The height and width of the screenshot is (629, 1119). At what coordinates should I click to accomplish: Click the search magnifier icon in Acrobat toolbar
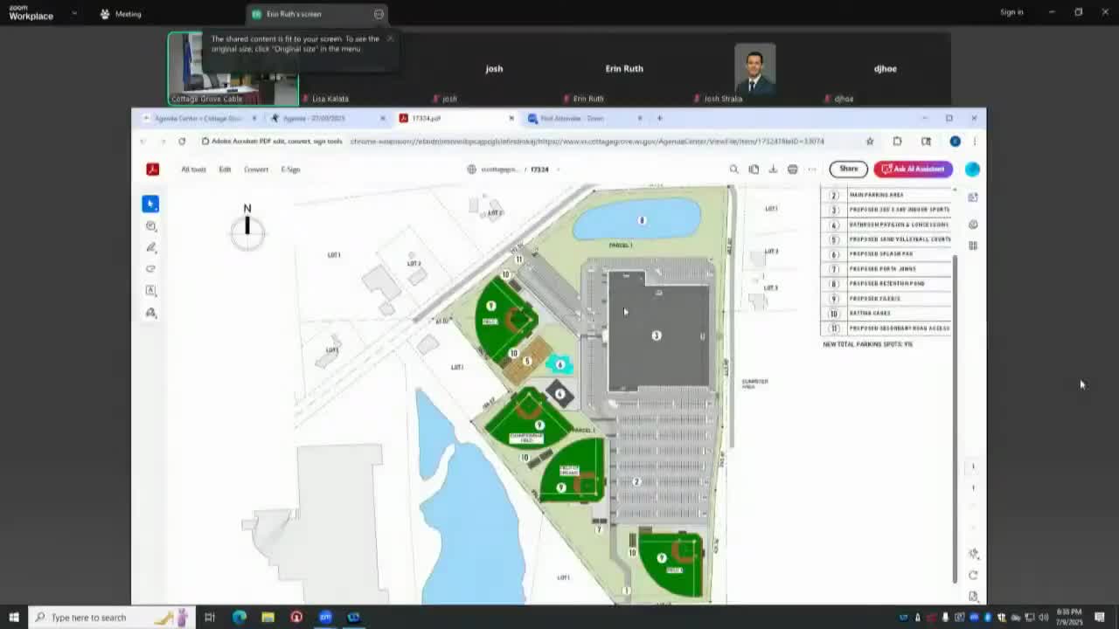733,169
